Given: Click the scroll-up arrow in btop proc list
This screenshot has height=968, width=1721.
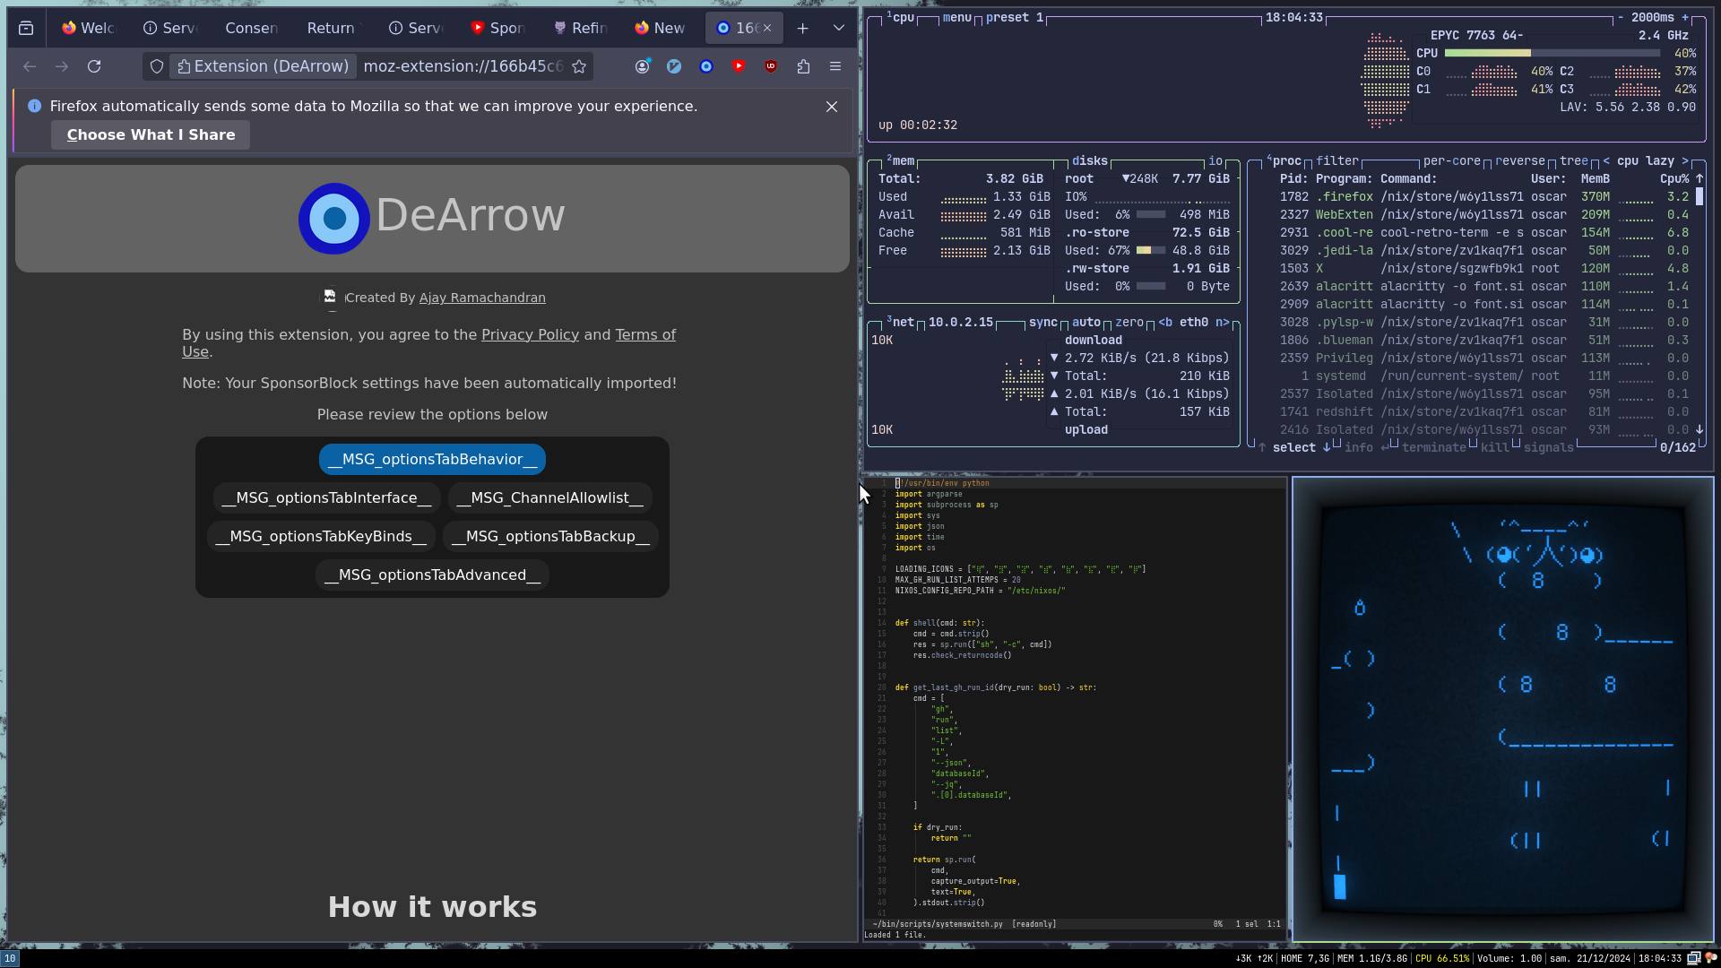Looking at the screenshot, I should coord(1699,178).
